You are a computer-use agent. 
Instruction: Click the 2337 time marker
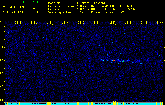(x=113, y=23)
